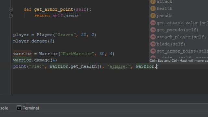
Task: Click the player.damage(3) line
Action: tap(34, 41)
